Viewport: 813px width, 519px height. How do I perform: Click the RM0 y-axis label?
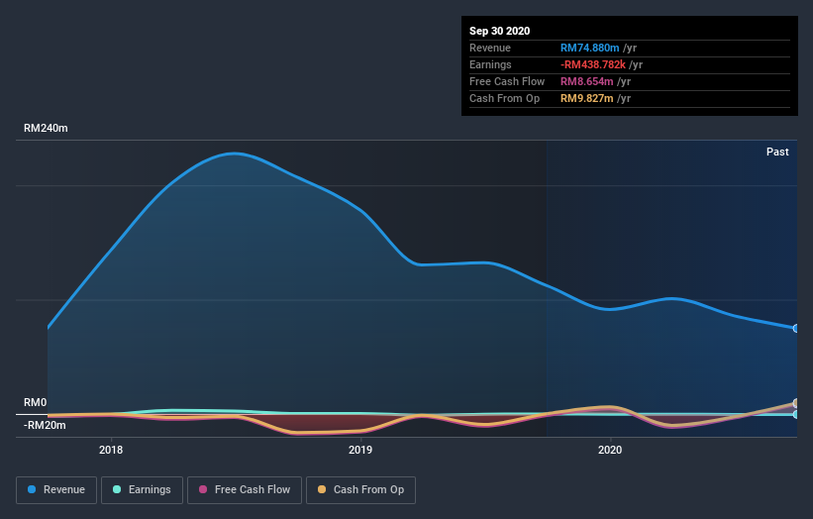coord(35,402)
